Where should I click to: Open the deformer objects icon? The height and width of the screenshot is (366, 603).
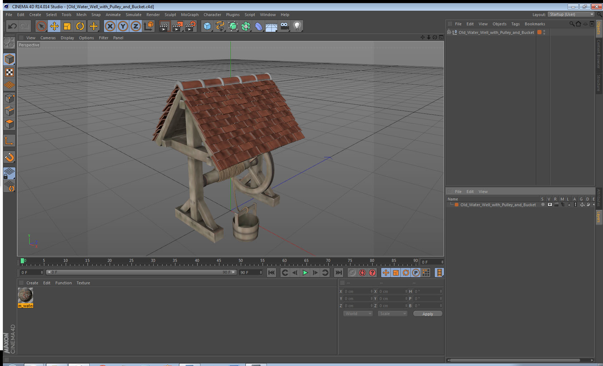(259, 26)
